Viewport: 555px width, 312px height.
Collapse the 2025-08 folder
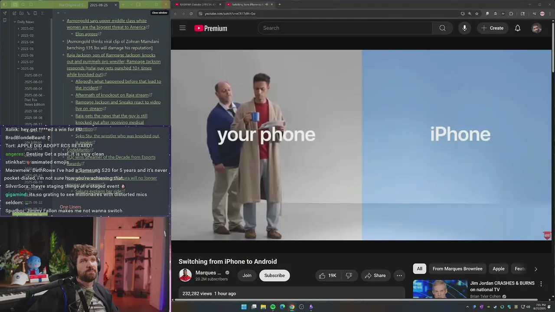(x=19, y=68)
